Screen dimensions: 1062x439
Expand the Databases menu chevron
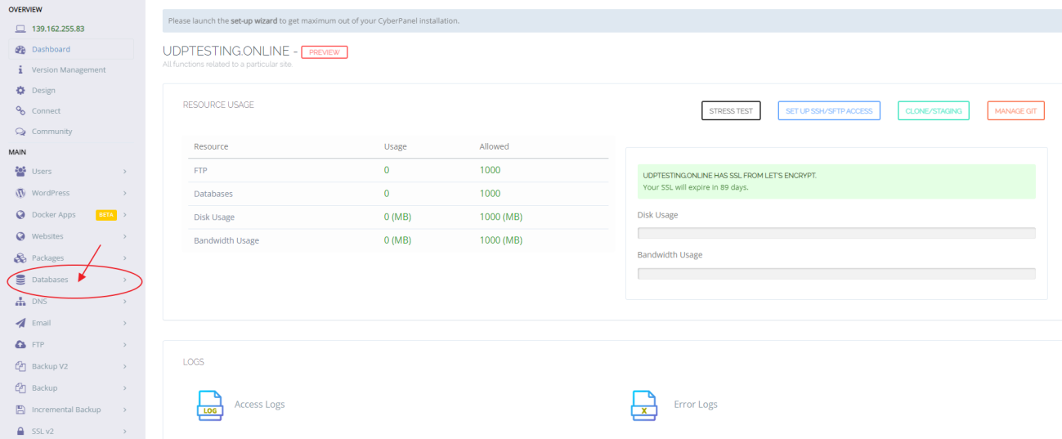(x=125, y=280)
